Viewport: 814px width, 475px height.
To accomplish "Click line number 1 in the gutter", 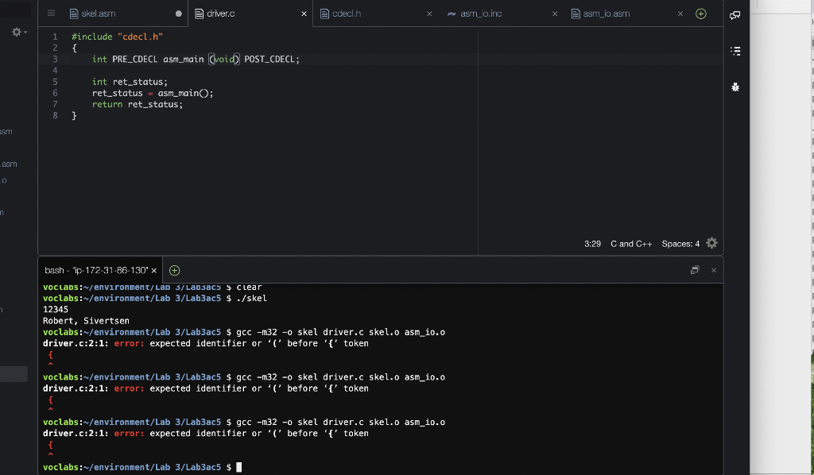I will [x=55, y=37].
